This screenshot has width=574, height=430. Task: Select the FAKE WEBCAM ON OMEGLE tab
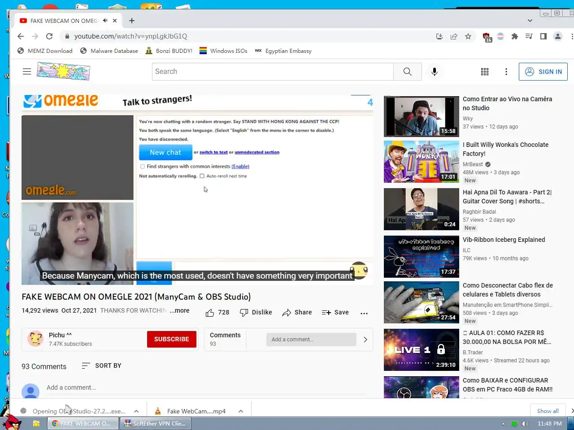click(x=64, y=21)
